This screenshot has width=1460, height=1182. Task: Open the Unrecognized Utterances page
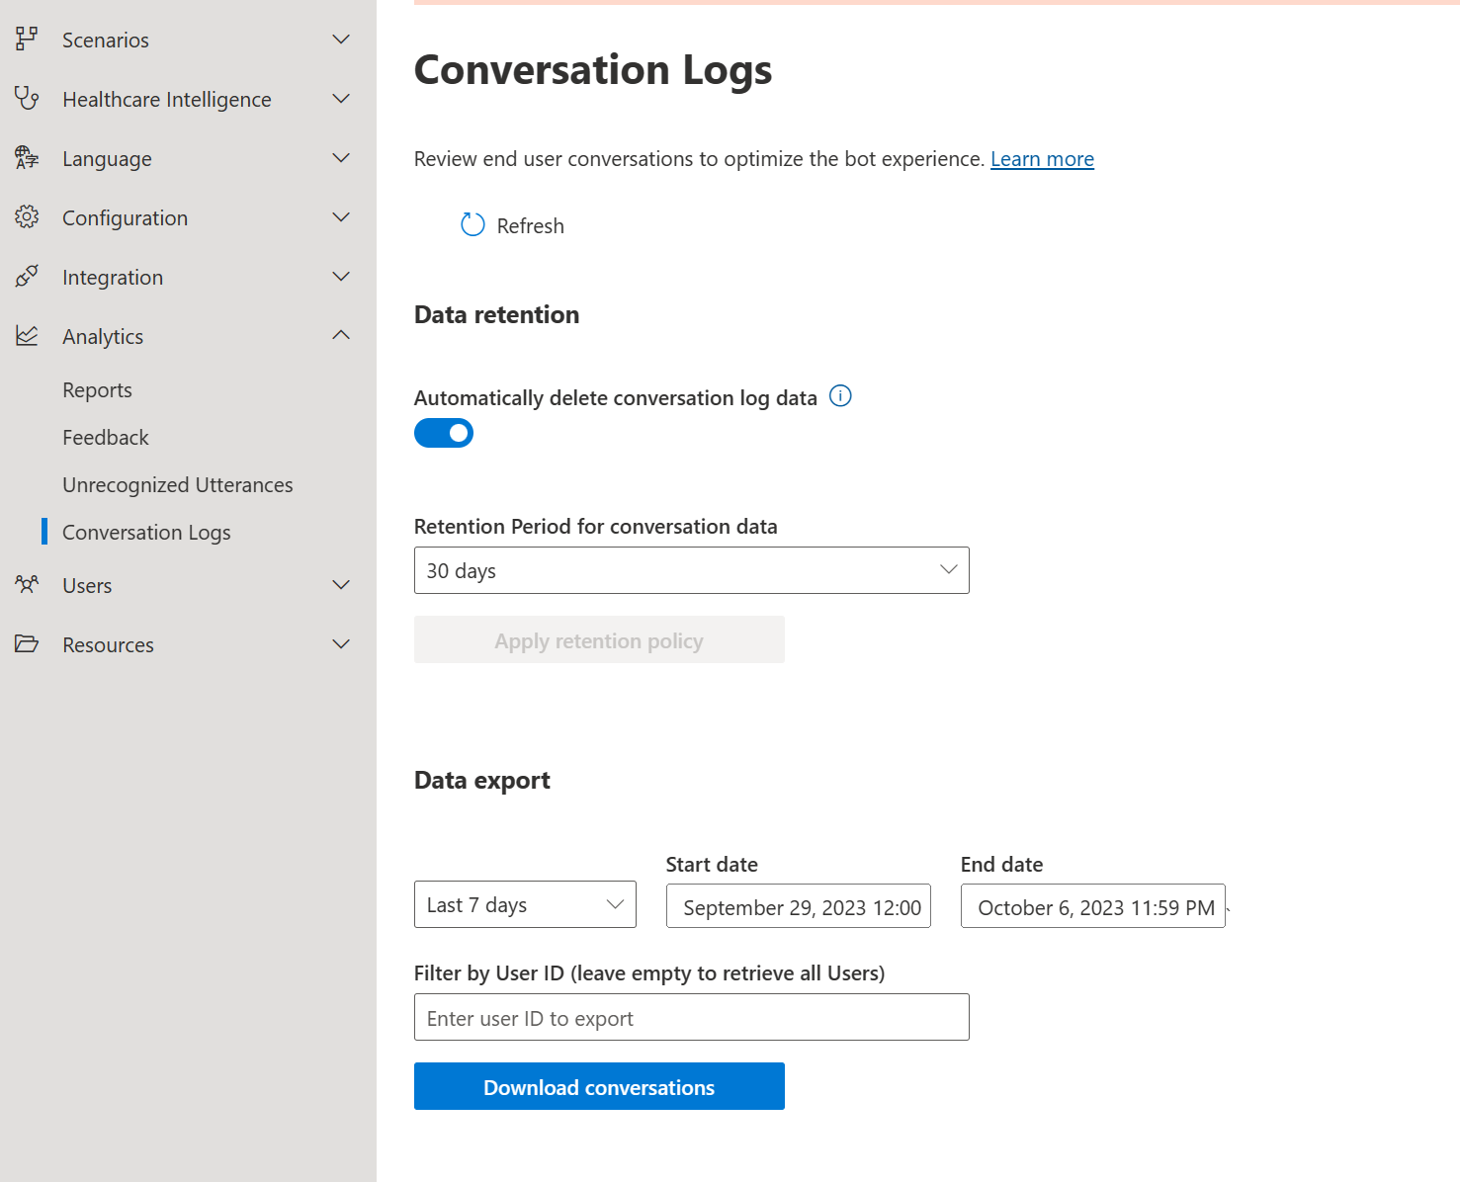177,484
